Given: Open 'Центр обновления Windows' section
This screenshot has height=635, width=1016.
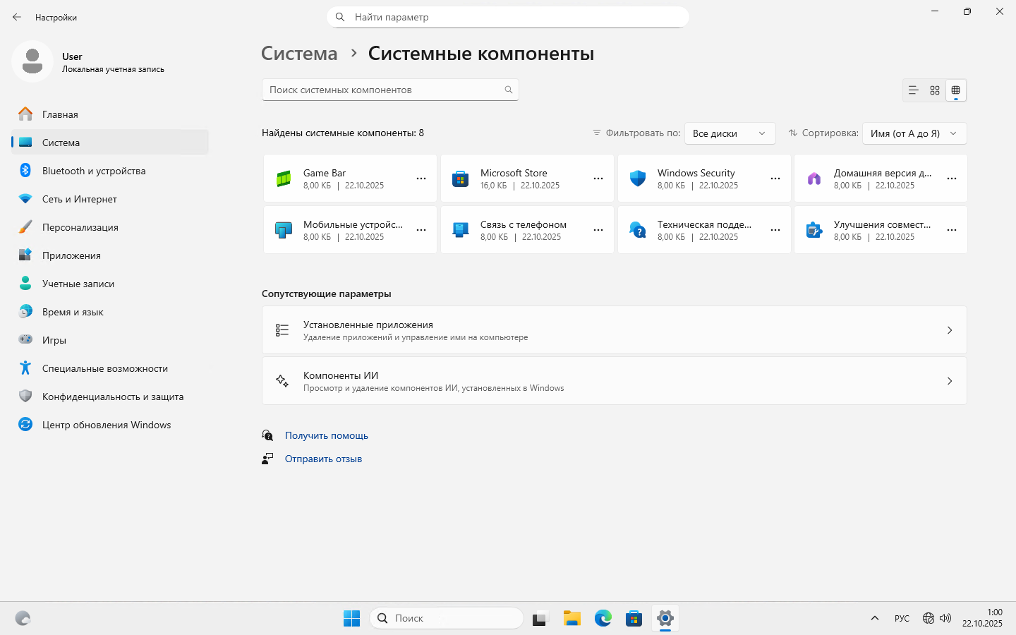Looking at the screenshot, I should tap(106, 425).
